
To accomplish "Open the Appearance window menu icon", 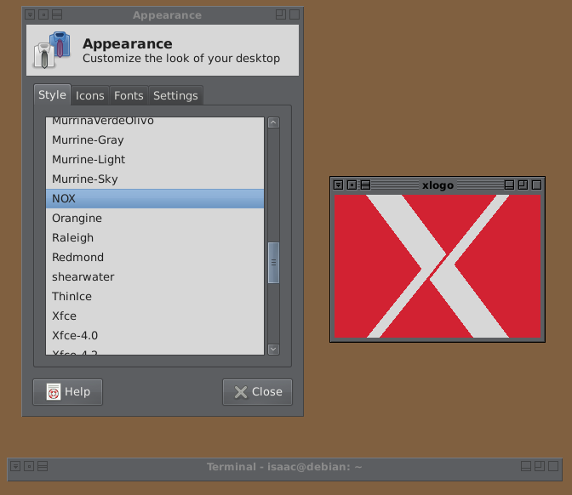I will [30, 14].
